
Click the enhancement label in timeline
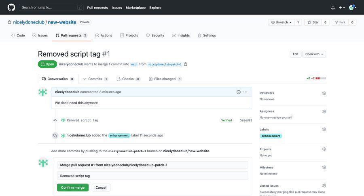[x=119, y=135]
